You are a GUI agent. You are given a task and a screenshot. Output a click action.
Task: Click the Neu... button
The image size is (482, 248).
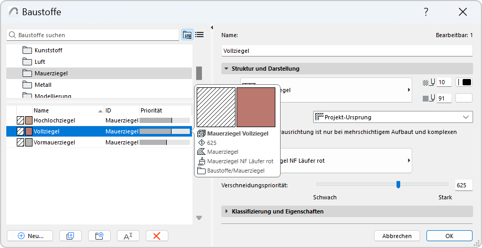coord(29,236)
